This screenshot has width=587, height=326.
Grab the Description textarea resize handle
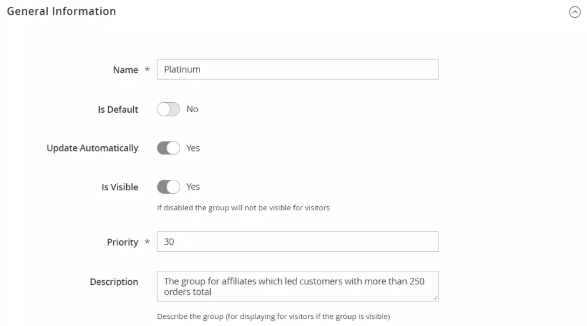coord(435,298)
